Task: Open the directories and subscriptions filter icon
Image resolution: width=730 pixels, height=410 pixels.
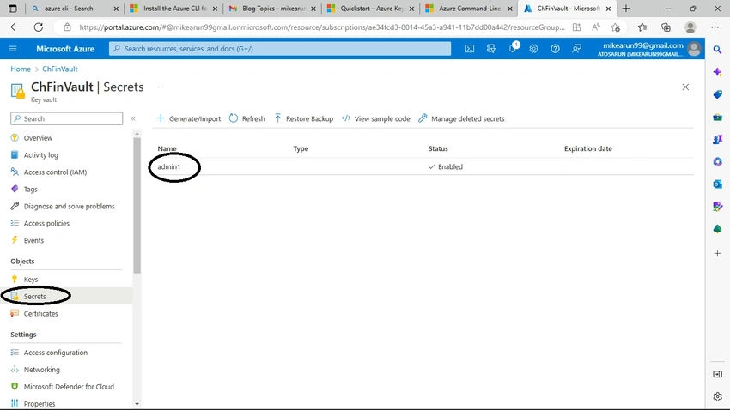Action: pyautogui.click(x=490, y=48)
